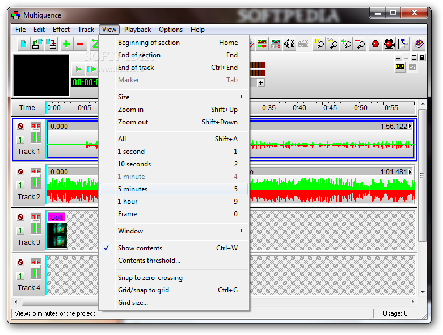443x335 pixels.
Task: Mute Track 2 with the no-entry icon
Action: [x=20, y=171]
